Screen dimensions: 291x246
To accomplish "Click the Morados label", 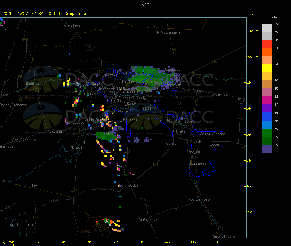I will pyautogui.click(x=38, y=186).
